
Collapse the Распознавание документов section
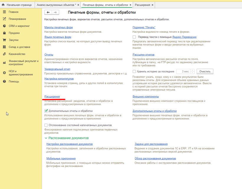(x=46, y=138)
